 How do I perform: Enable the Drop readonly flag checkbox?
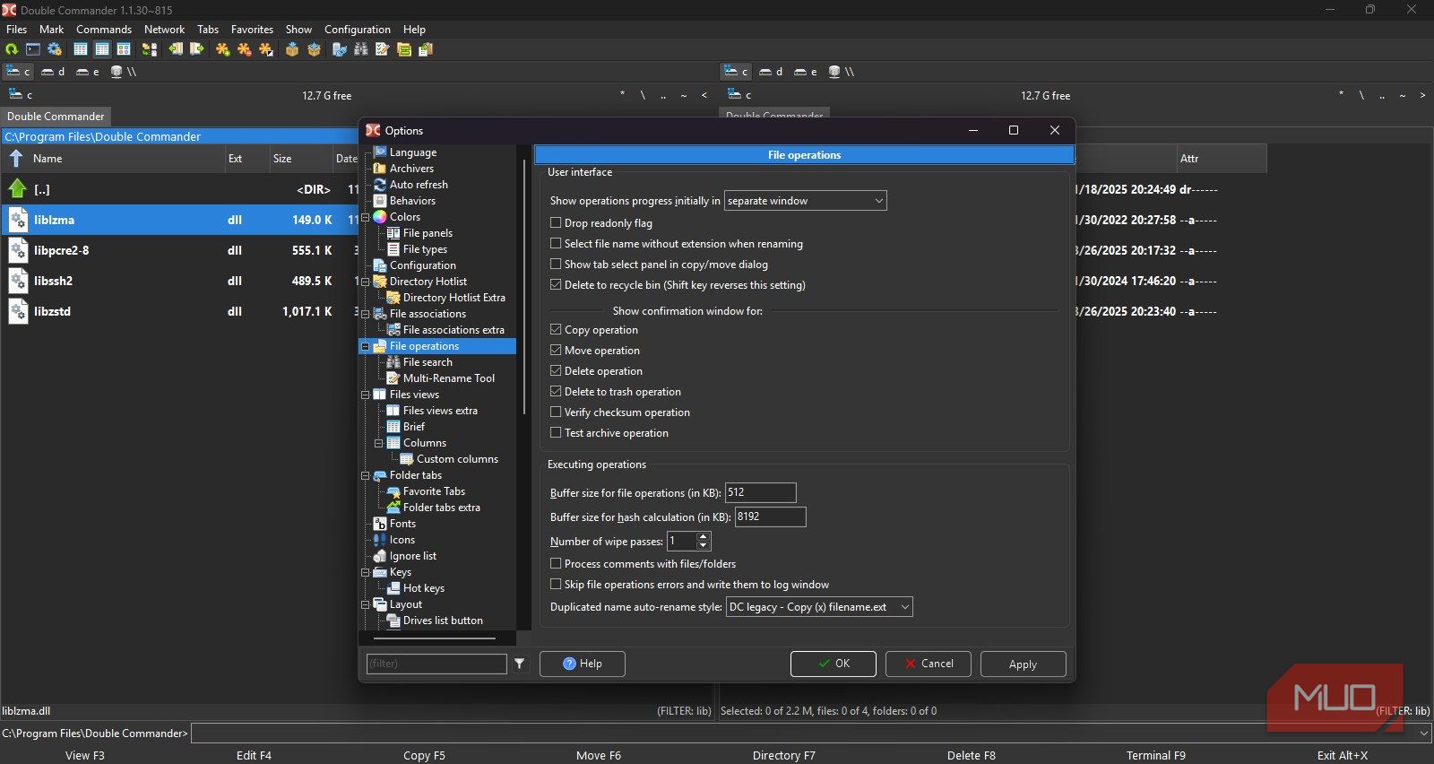[x=556, y=223]
